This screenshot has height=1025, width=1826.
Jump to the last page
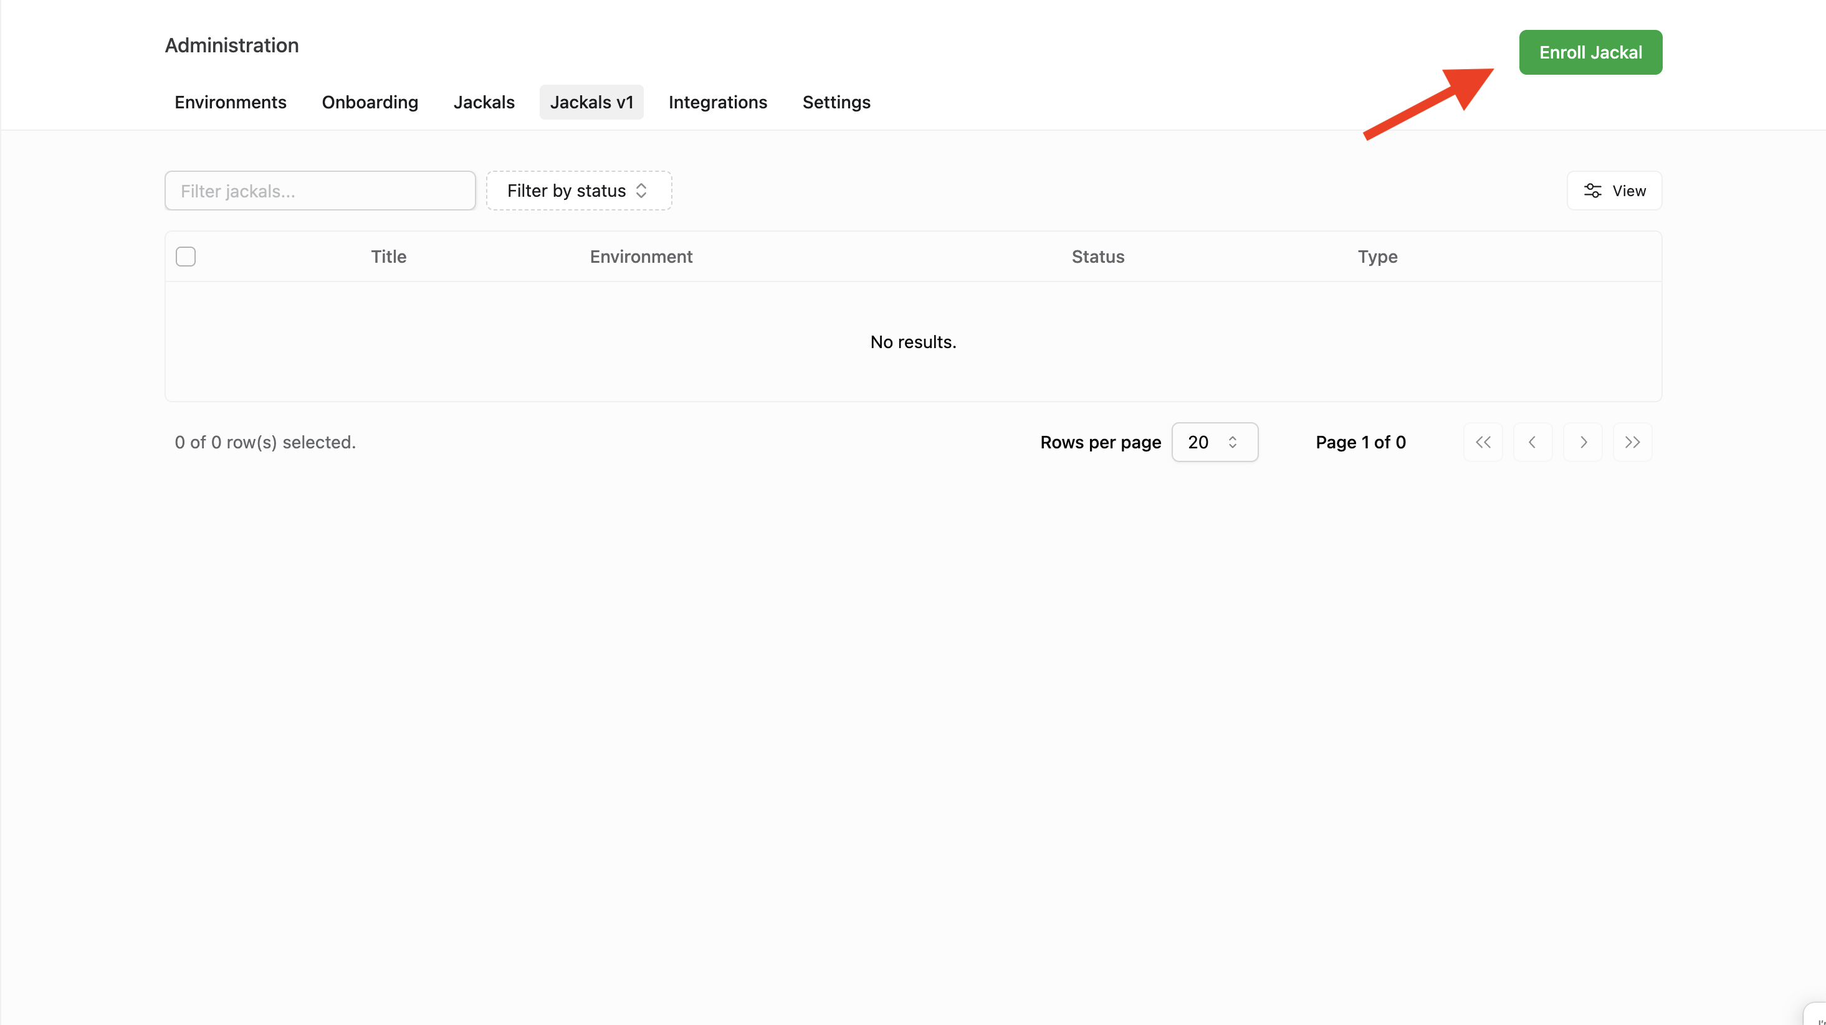(x=1632, y=442)
